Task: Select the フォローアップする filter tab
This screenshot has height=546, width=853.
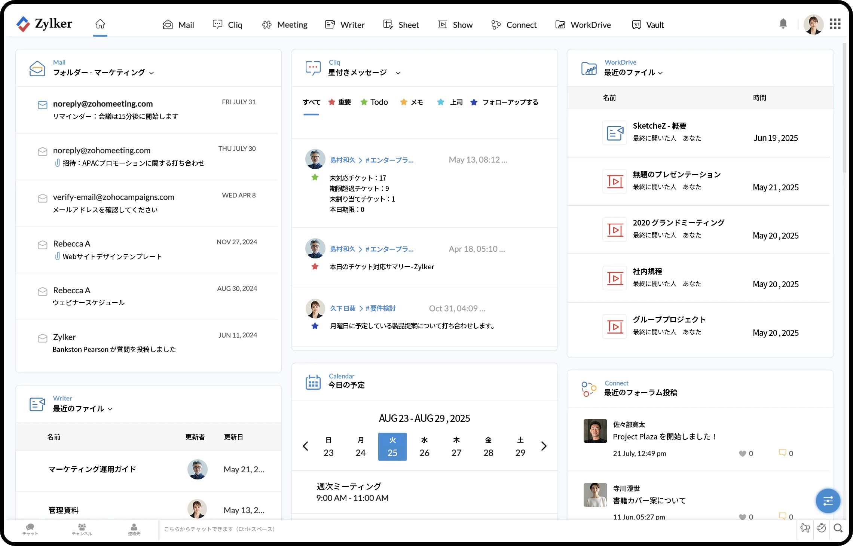Action: click(x=504, y=102)
